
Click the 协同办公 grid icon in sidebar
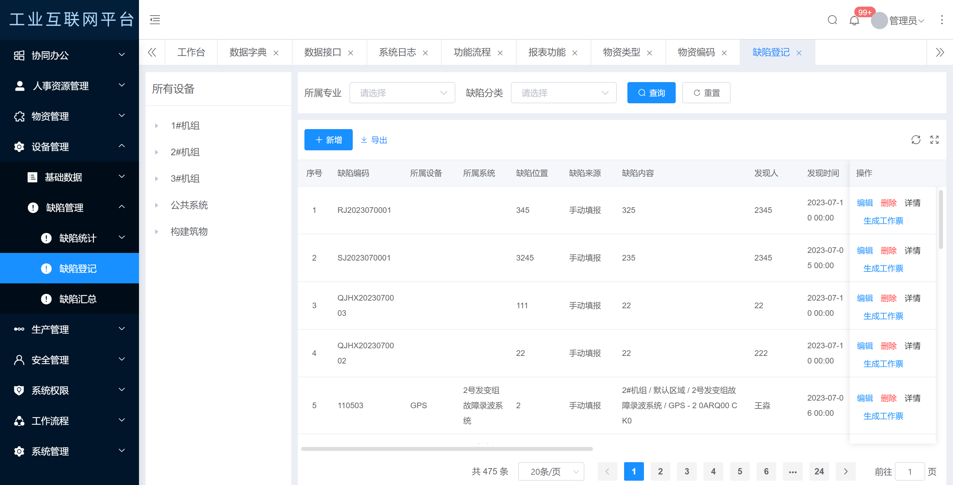pos(19,56)
